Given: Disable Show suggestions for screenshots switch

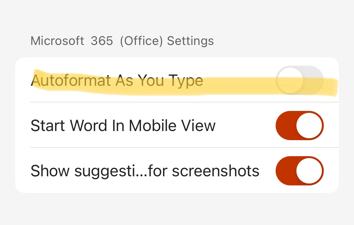Looking at the screenshot, I should tap(300, 171).
